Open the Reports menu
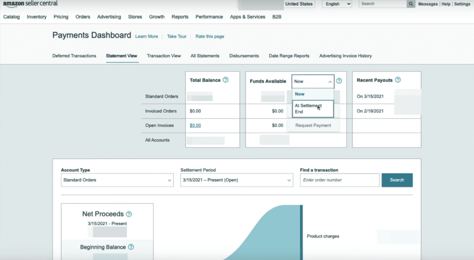The image size is (474, 260). coord(180,17)
